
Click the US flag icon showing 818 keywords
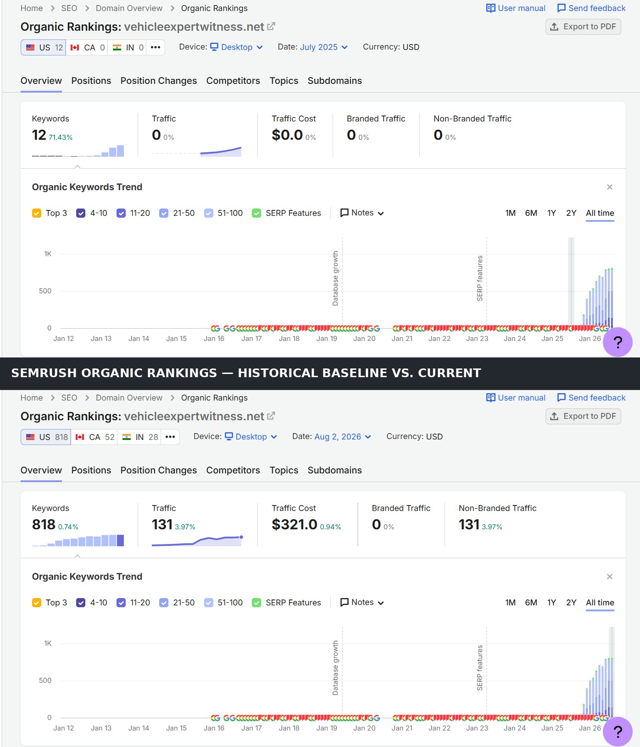(x=30, y=437)
